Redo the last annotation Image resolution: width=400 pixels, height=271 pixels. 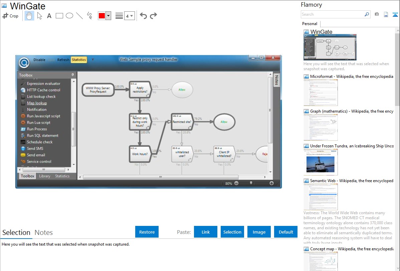(x=153, y=16)
